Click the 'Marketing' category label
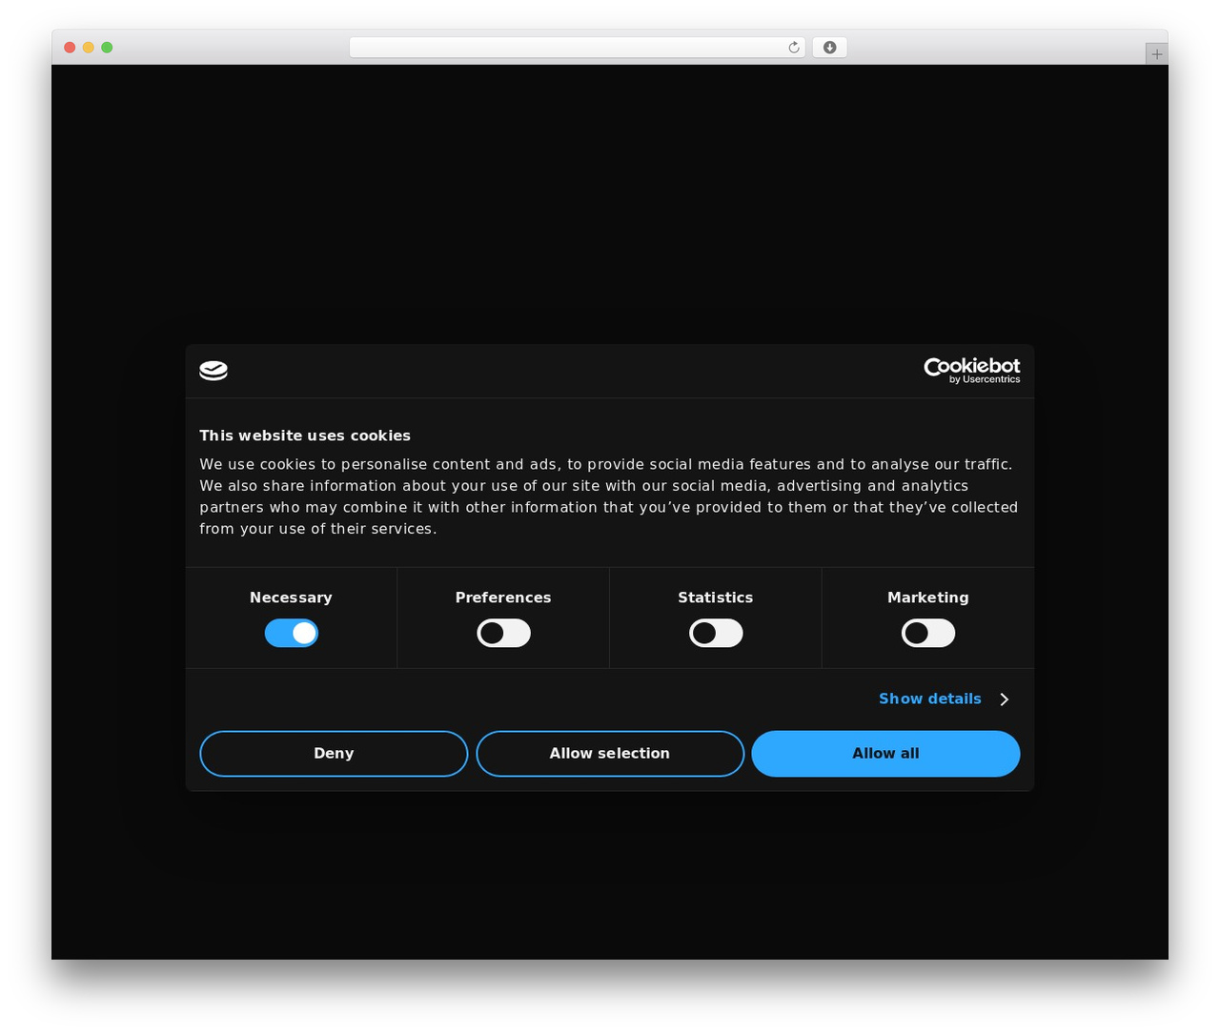 coord(928,598)
